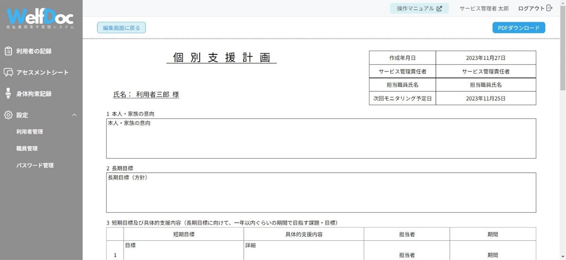Click the person icon beside 身体拘束記録
The image size is (566, 260).
[x=8, y=94]
